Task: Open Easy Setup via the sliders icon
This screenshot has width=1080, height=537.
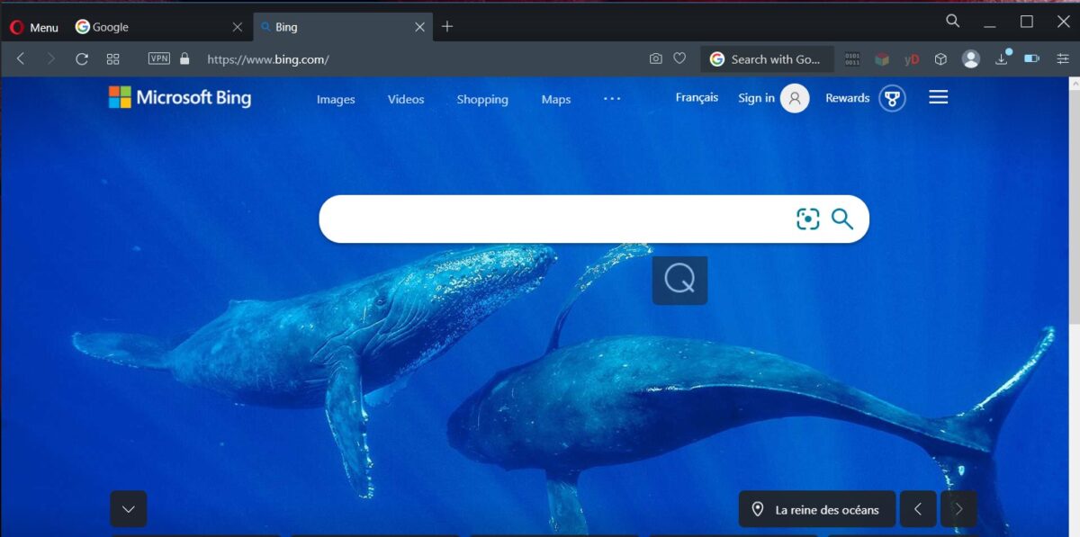Action: (1063, 58)
